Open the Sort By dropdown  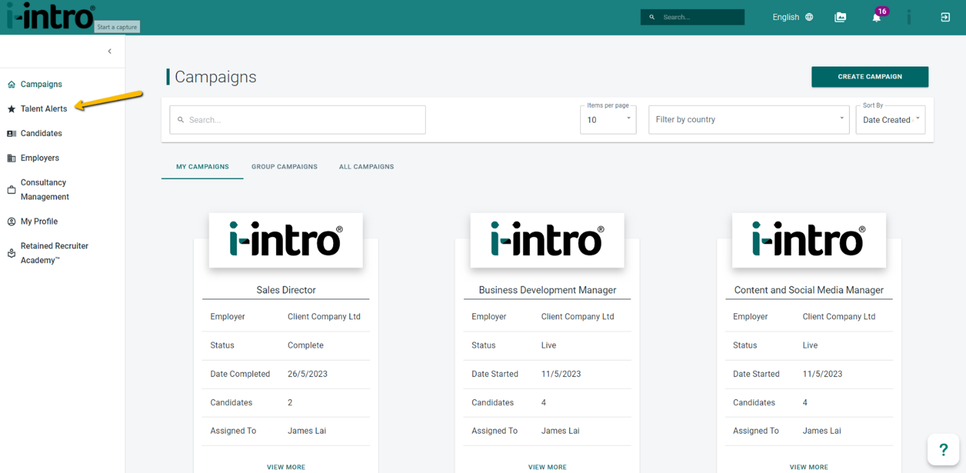pos(890,119)
